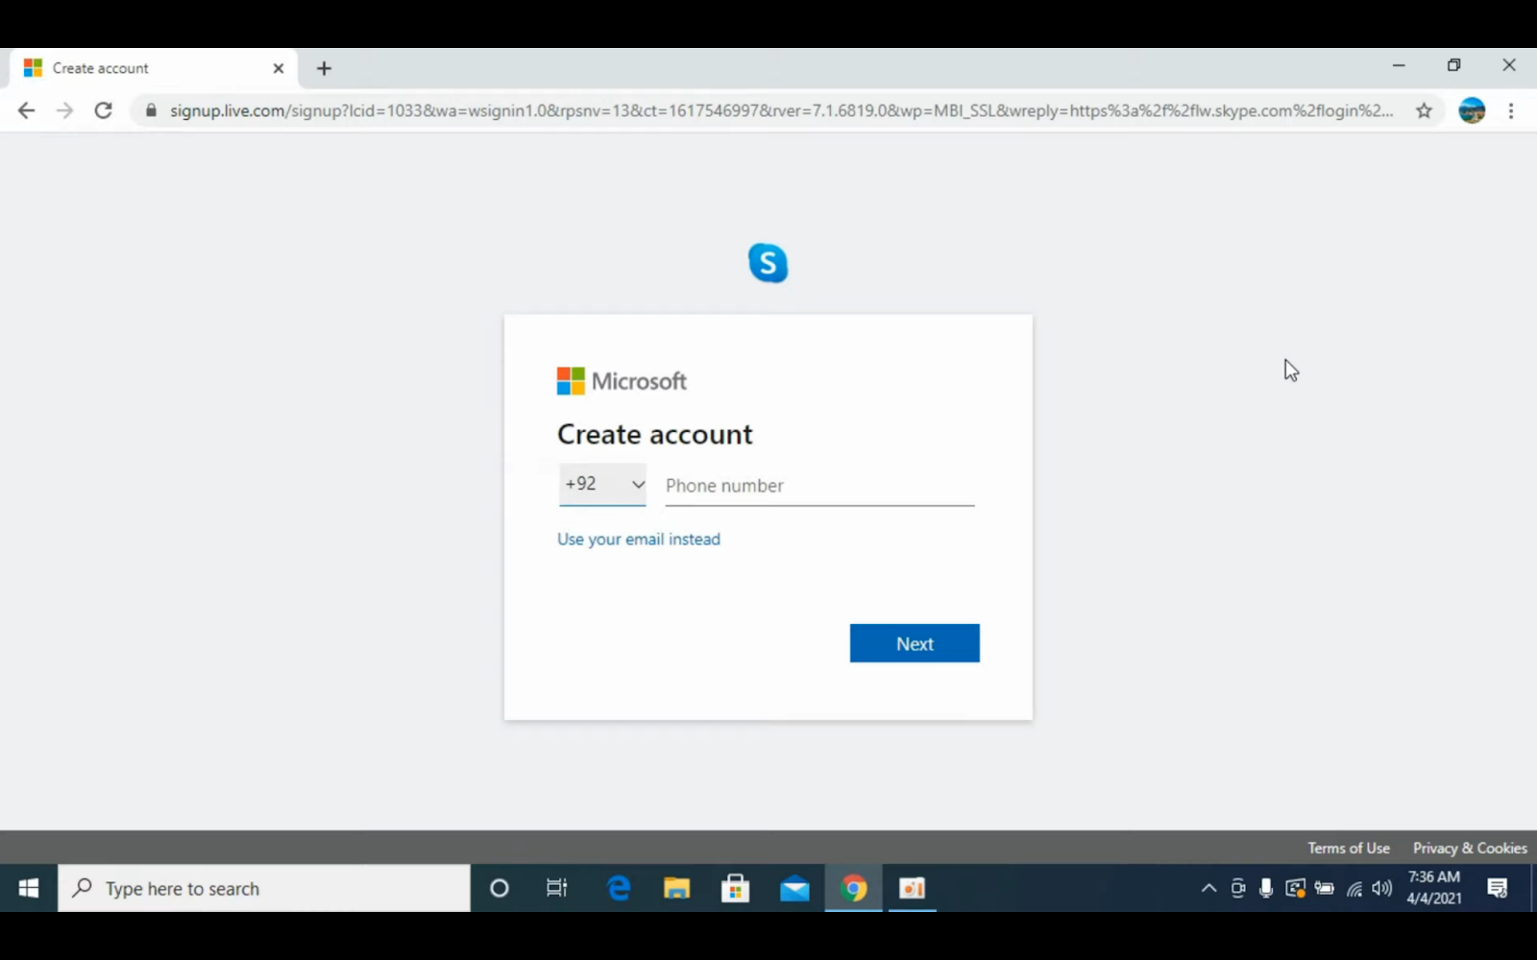
Task: Click the taskbar search box
Action: tap(264, 888)
